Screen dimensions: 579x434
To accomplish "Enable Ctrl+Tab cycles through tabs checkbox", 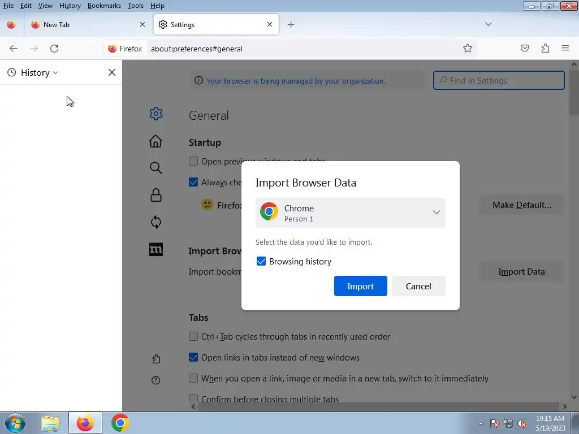I will tap(193, 336).
